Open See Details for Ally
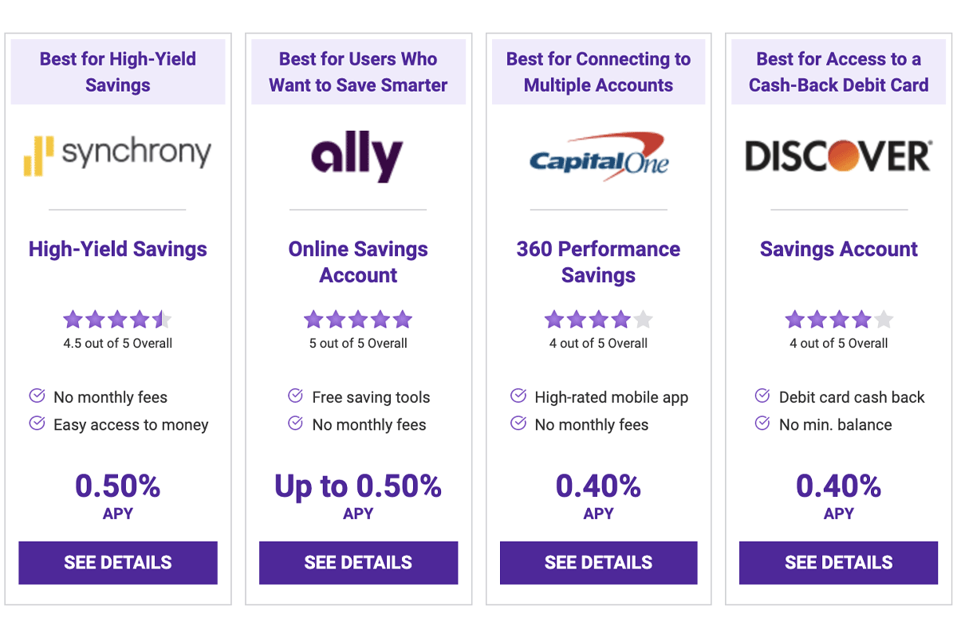 tap(358, 562)
